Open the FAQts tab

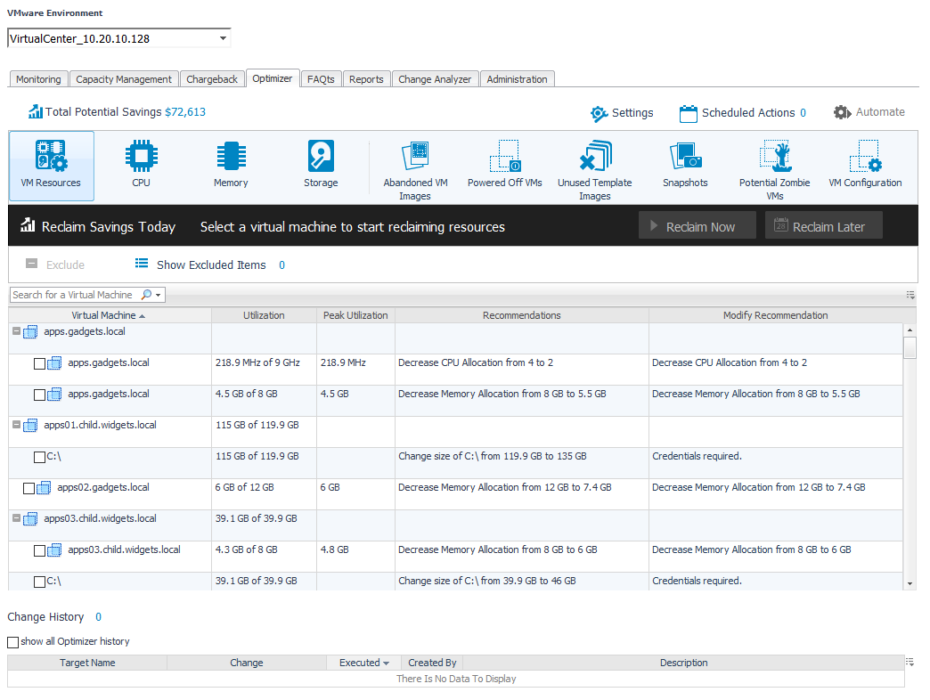coord(321,79)
